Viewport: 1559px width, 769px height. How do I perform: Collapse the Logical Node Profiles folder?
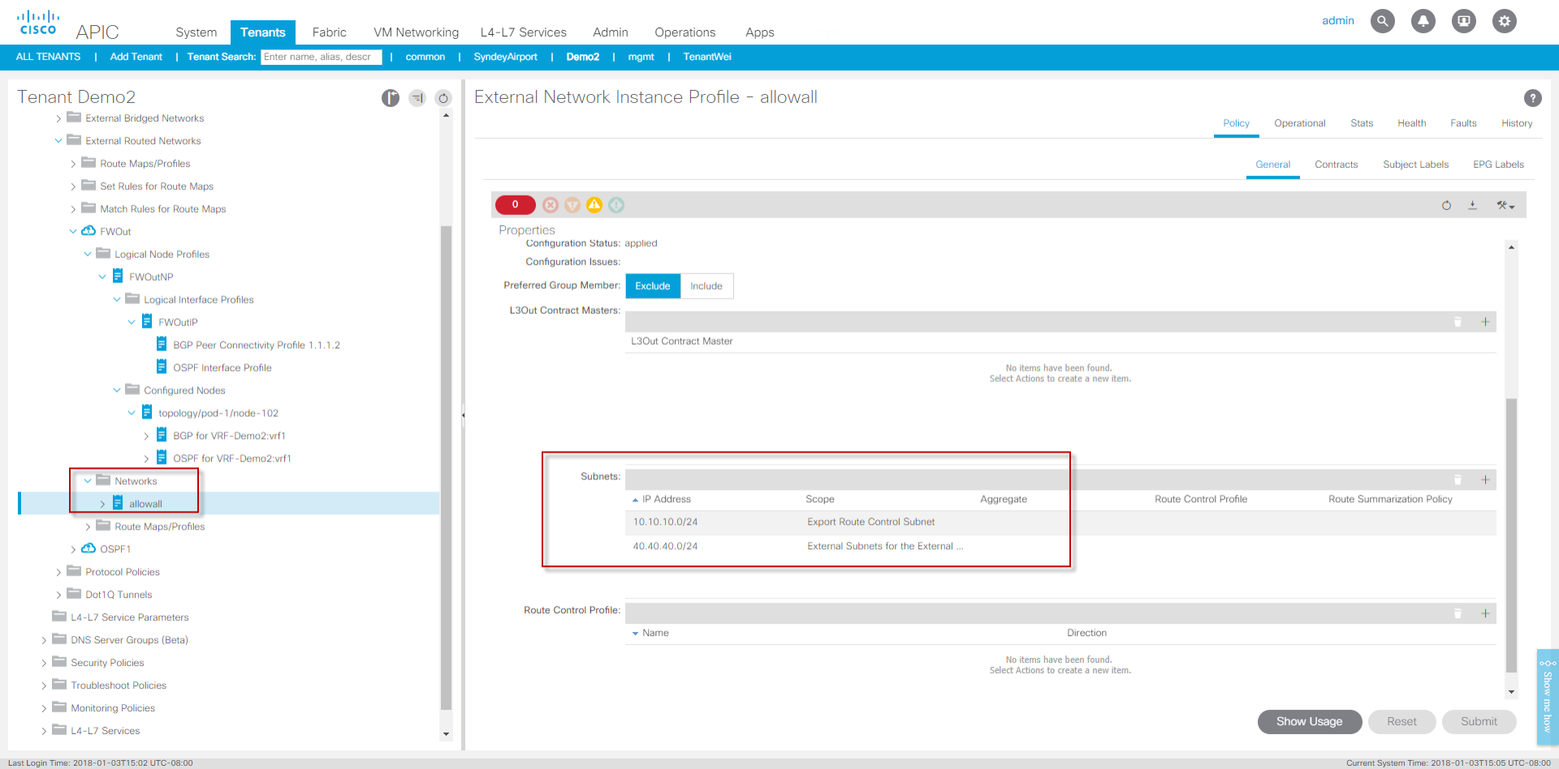(x=88, y=255)
